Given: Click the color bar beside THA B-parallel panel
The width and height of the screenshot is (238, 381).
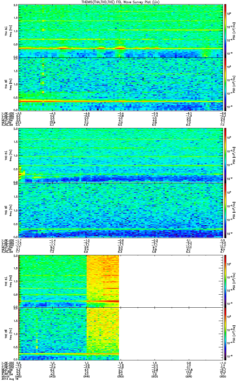Looking at the screenshot, I should [x=225, y=84].
